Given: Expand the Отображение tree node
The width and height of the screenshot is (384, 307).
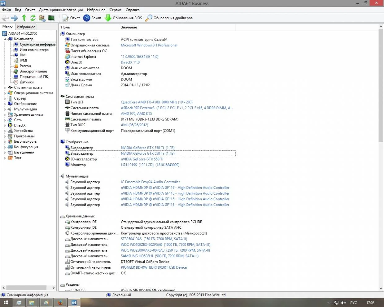Looking at the screenshot, I should tap(5, 104).
